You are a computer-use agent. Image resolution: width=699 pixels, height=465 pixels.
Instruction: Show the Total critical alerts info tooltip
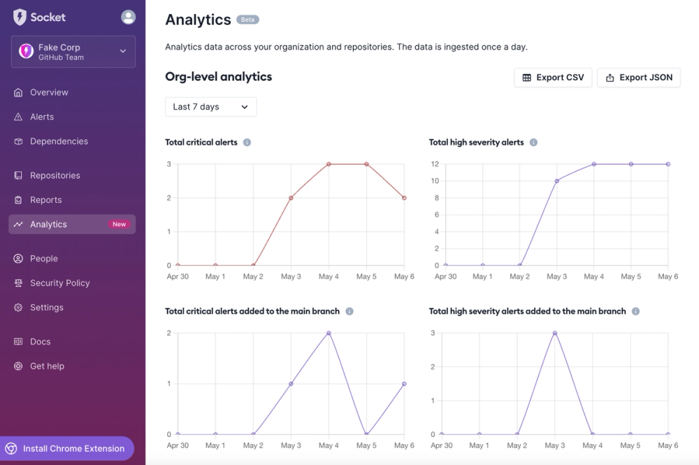[x=246, y=142]
